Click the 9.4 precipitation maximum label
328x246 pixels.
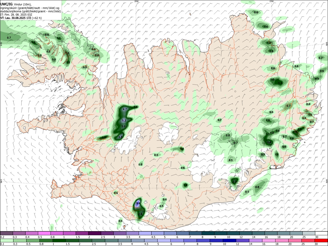coord(138,203)
